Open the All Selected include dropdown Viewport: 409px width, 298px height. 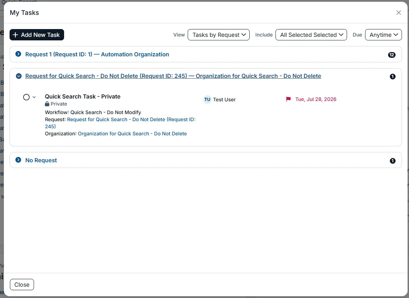point(311,35)
